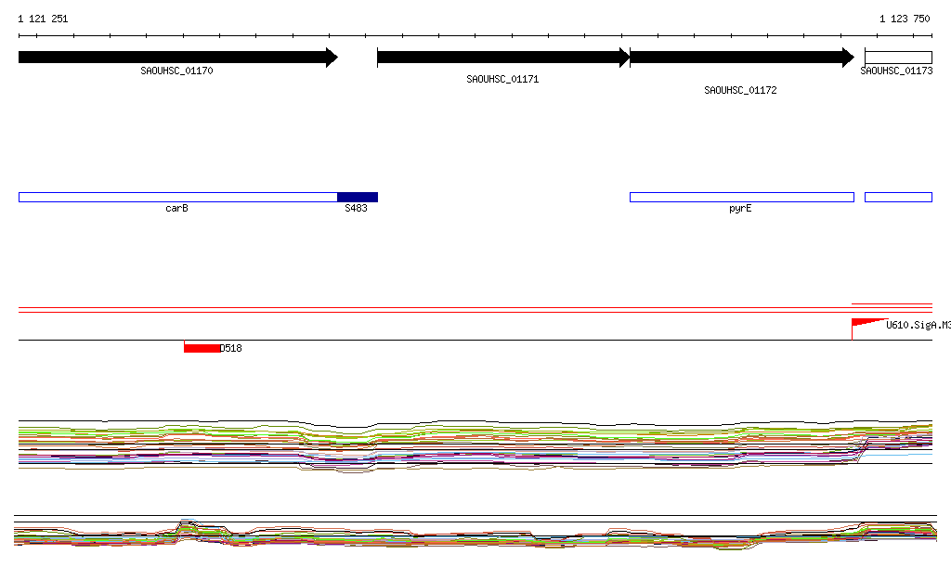
Task: Select the unlabeled white box right of pyrE
Action: pyautogui.click(x=897, y=197)
